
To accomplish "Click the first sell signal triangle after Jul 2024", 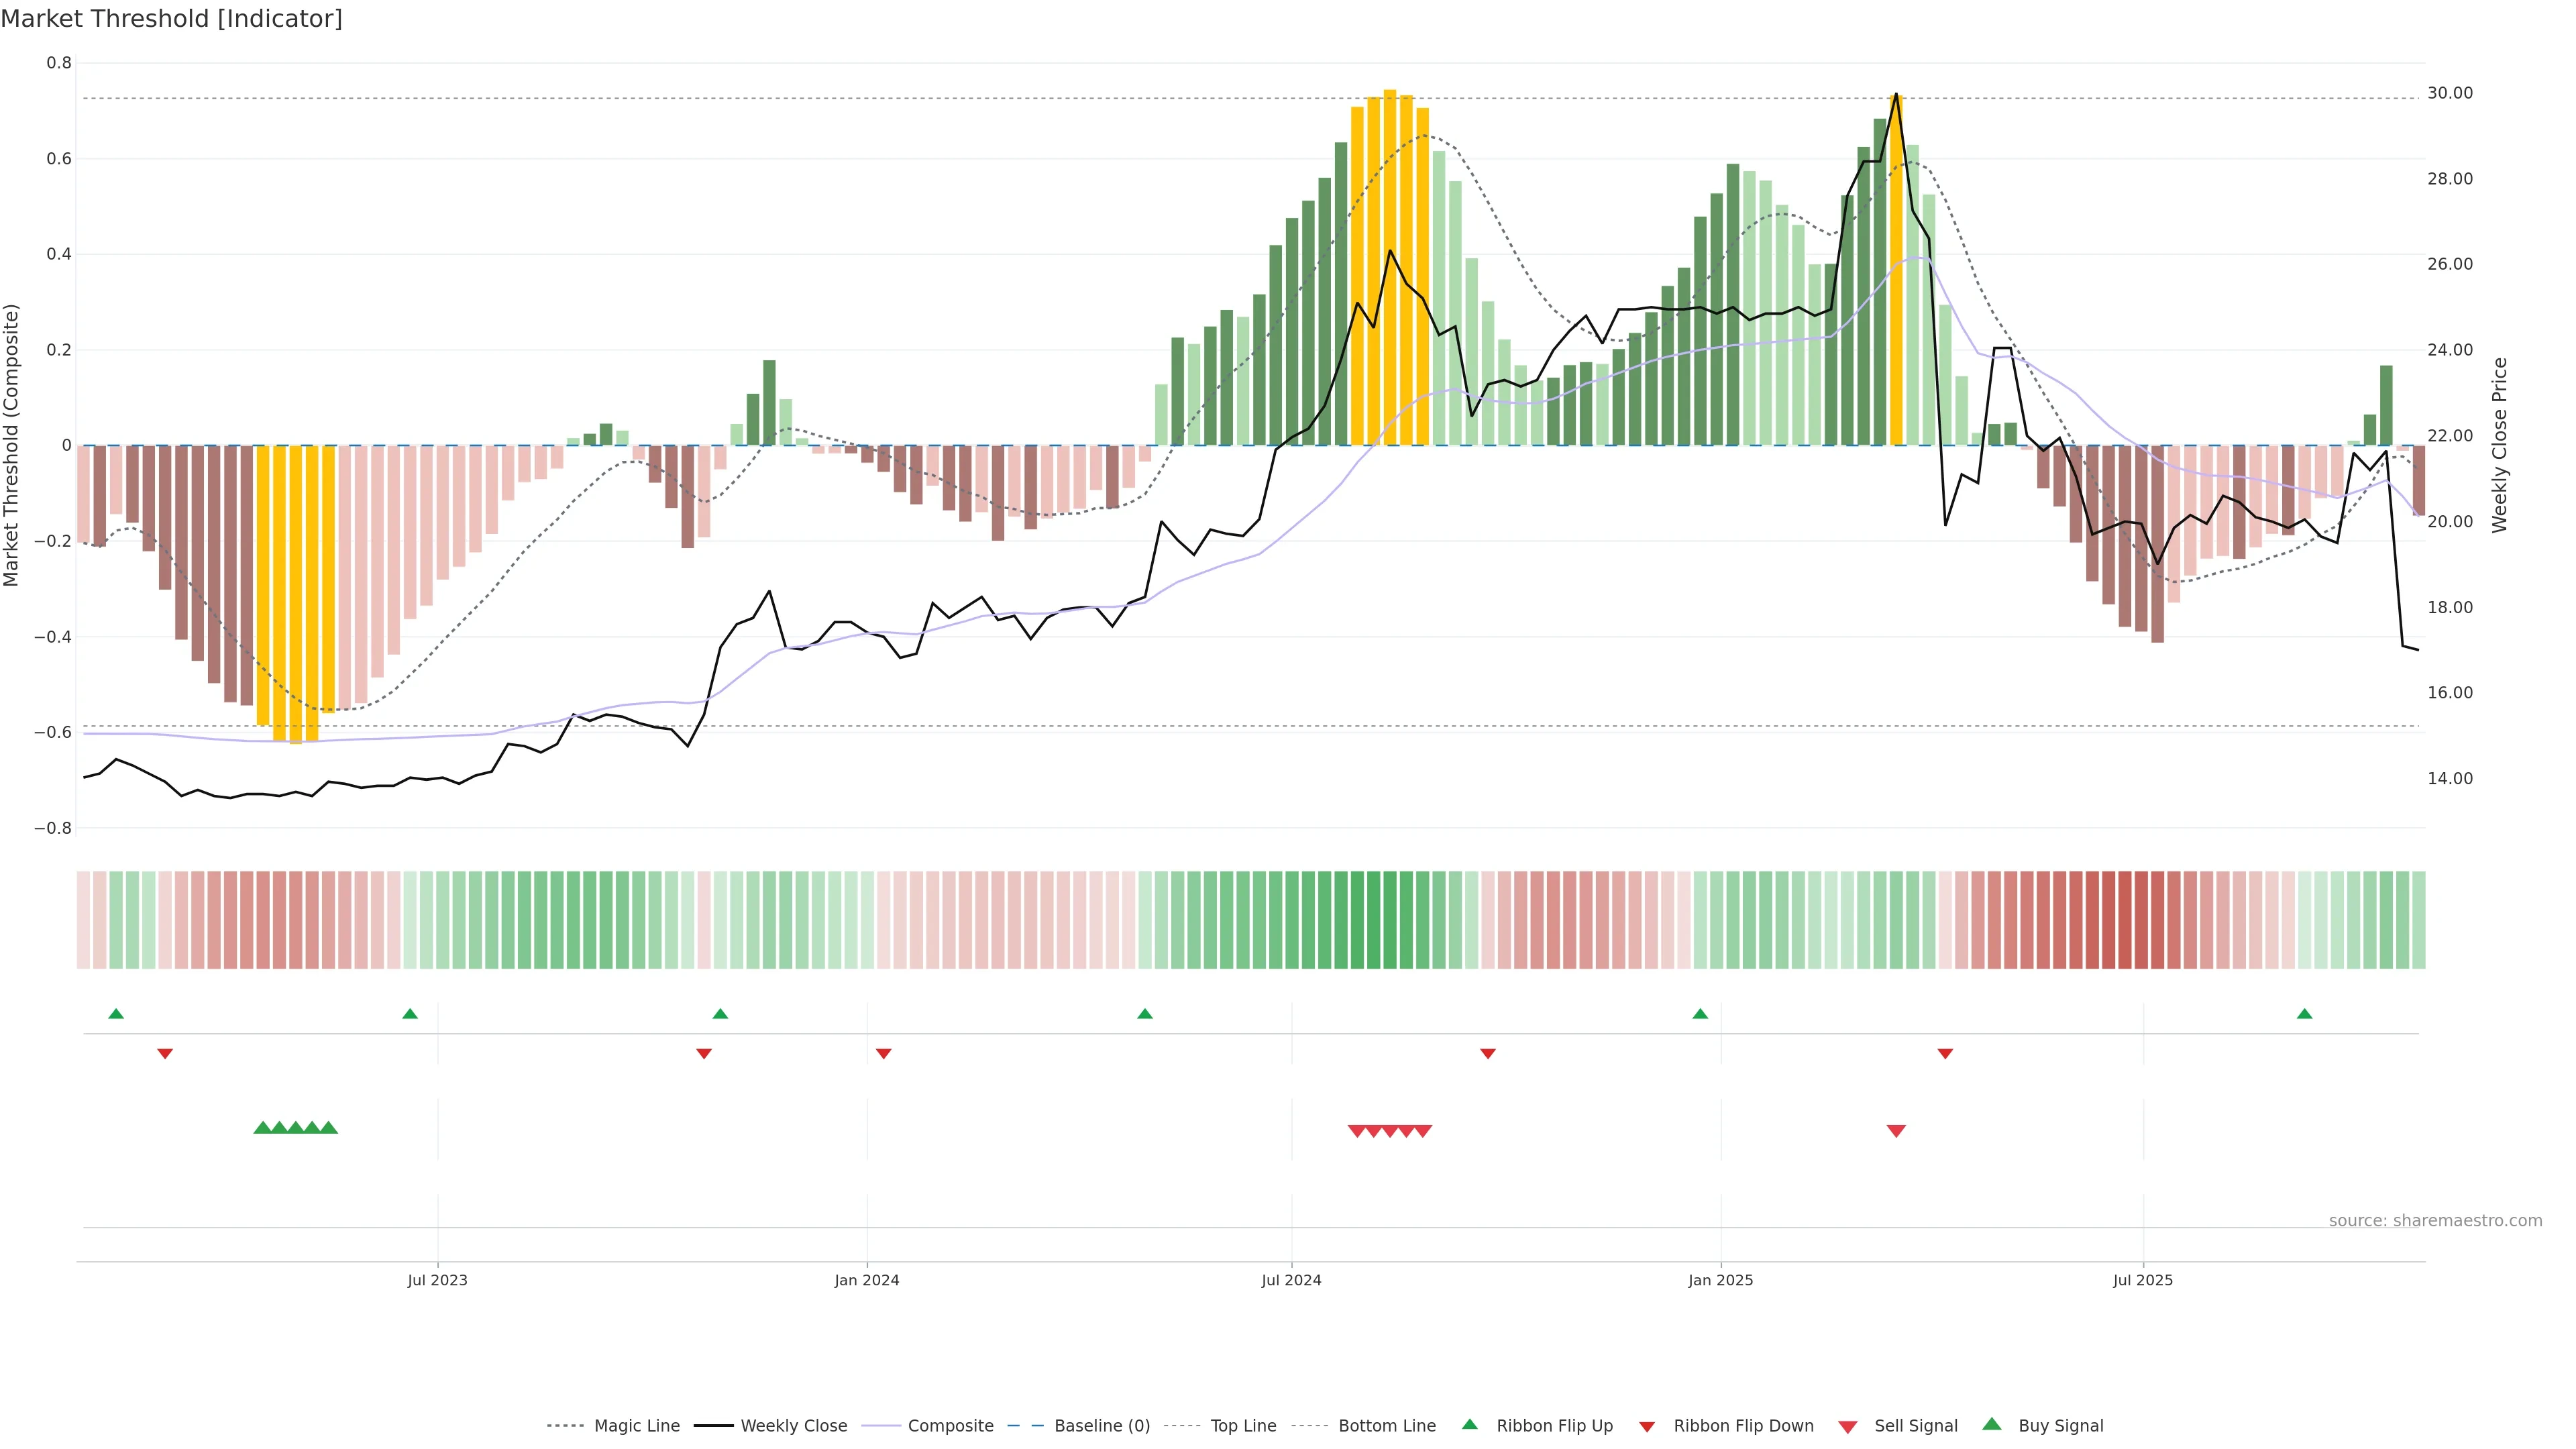I will pyautogui.click(x=1357, y=1131).
